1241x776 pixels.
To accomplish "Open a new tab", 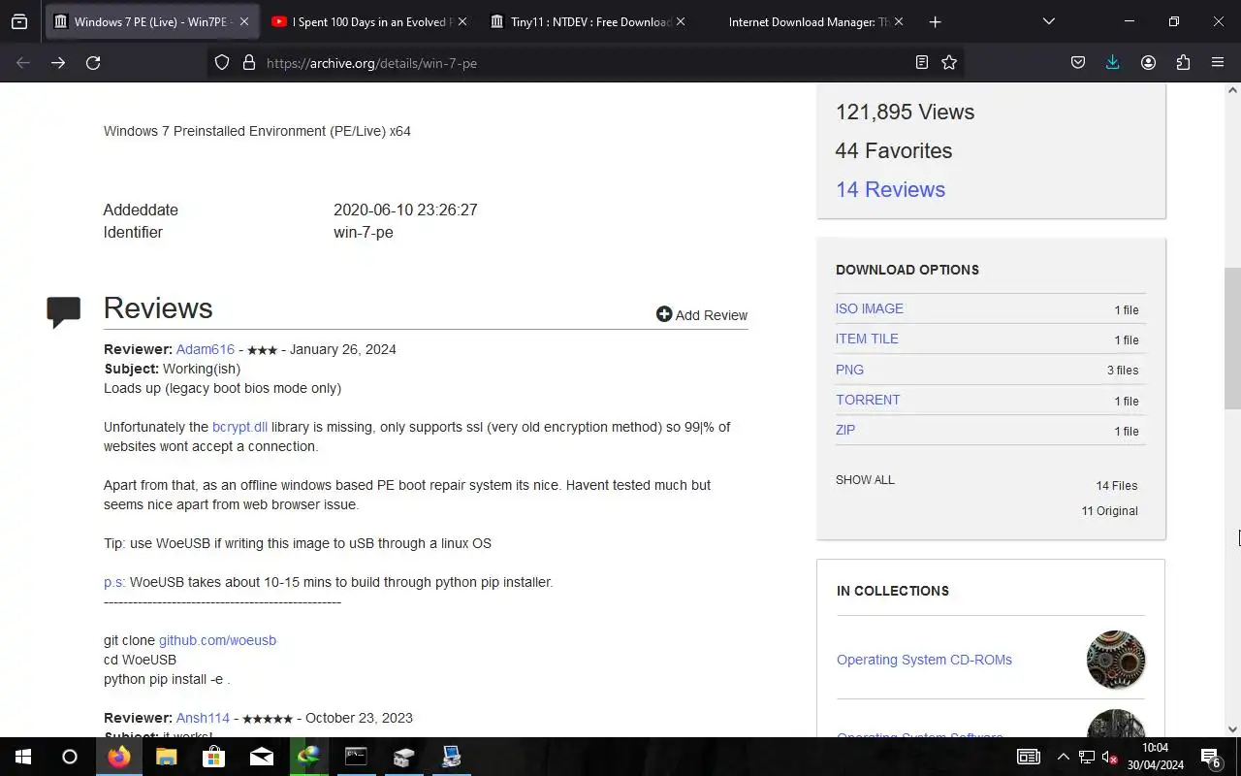I will coord(935,21).
